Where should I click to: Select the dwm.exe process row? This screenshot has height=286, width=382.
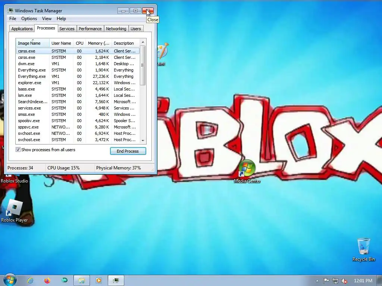point(78,64)
